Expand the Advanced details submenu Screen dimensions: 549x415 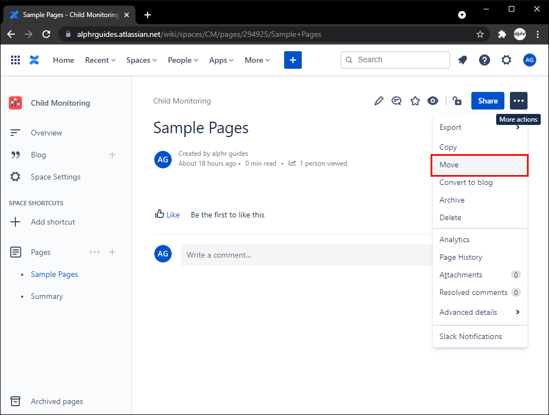coord(479,312)
